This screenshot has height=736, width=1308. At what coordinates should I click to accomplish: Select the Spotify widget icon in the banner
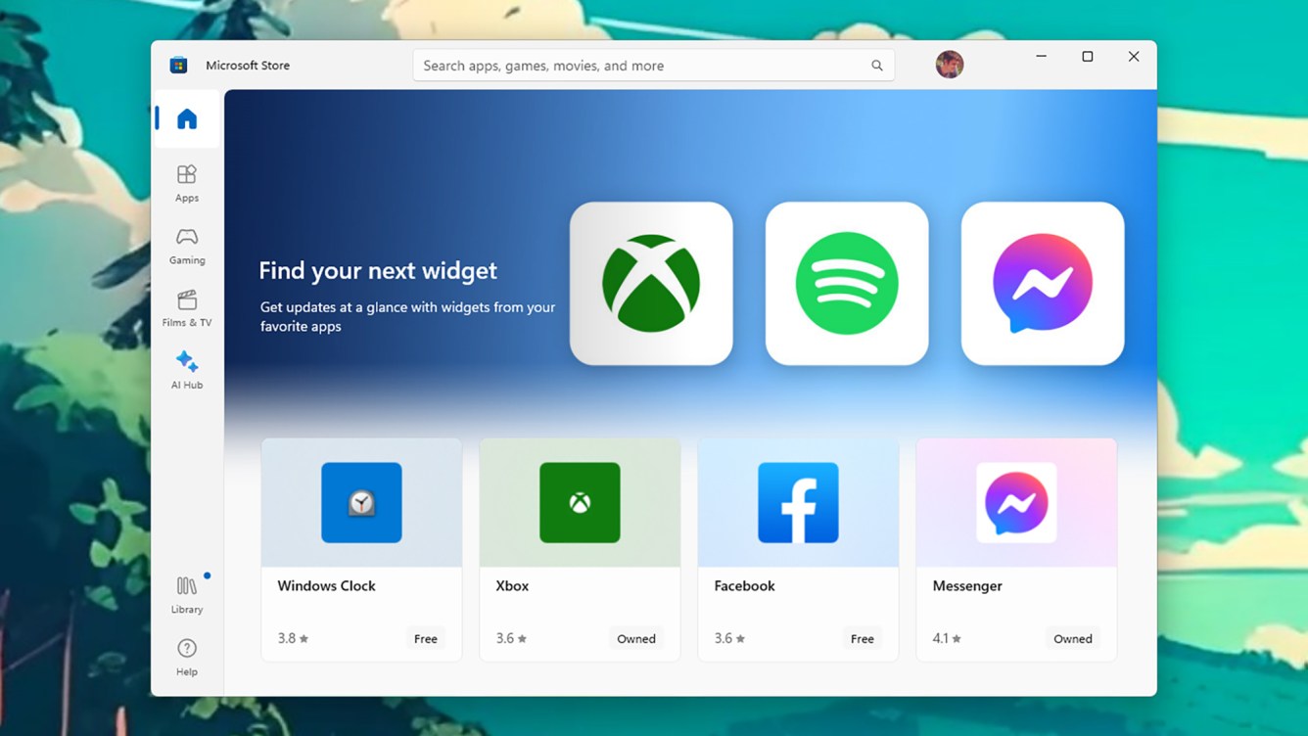coord(846,283)
